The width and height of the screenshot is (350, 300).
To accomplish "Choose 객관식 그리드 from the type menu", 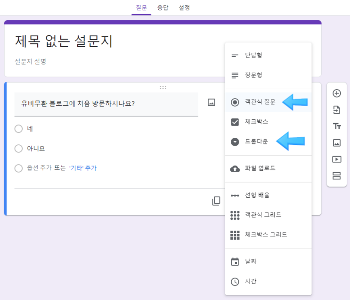I will click(x=269, y=215).
